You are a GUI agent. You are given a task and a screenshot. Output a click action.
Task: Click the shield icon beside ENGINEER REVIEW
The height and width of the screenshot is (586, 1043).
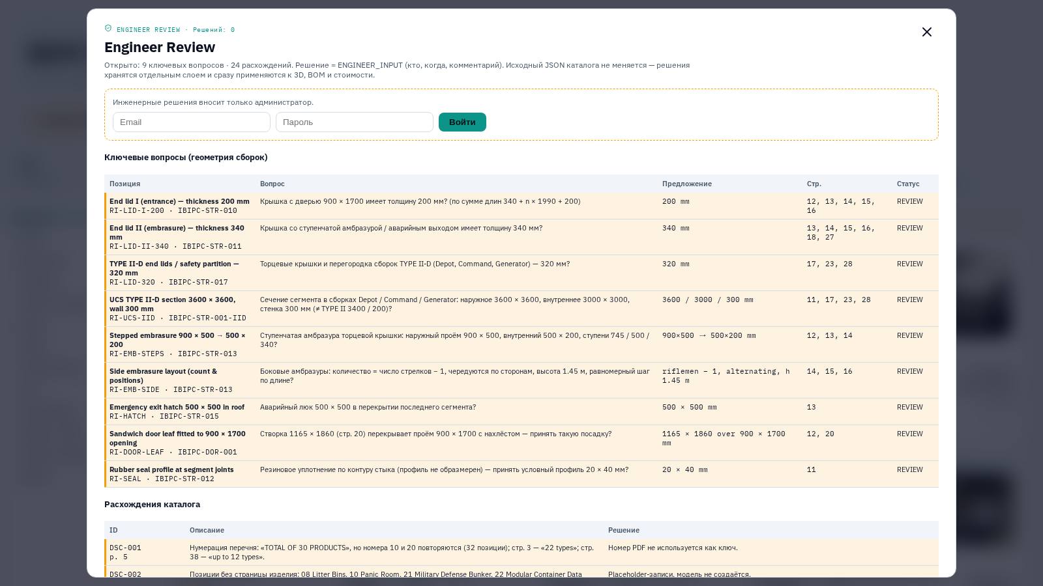pyautogui.click(x=108, y=29)
